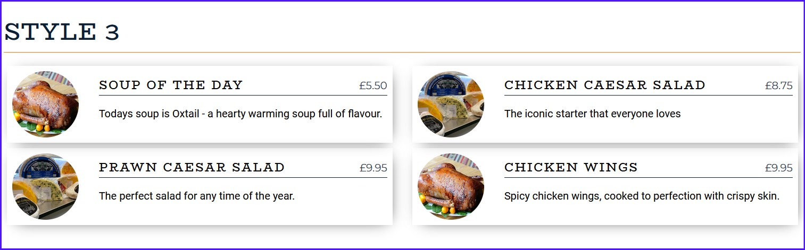Click 'The perfect salad for any time' description
The height and width of the screenshot is (250, 805).
(197, 196)
